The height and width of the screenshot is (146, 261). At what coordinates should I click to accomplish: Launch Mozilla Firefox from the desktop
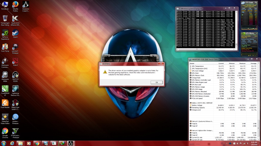(x=15, y=6)
